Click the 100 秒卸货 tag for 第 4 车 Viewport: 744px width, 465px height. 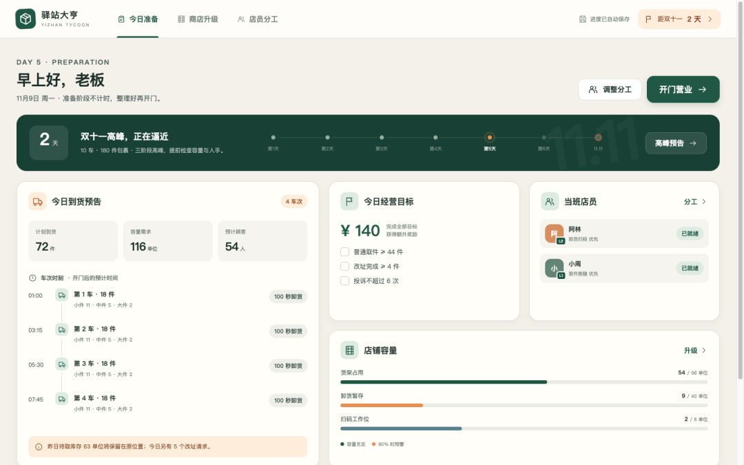pos(288,400)
